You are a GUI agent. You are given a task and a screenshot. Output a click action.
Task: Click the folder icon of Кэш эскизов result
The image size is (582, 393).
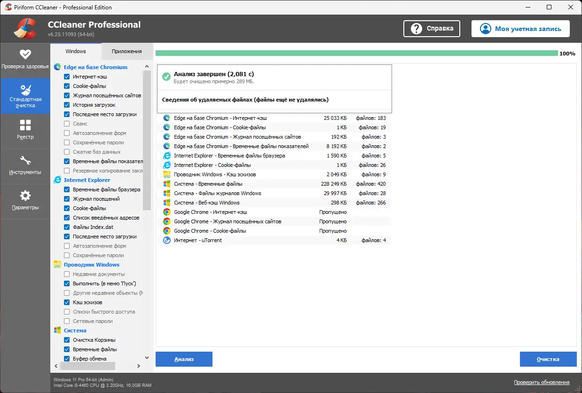click(x=166, y=174)
